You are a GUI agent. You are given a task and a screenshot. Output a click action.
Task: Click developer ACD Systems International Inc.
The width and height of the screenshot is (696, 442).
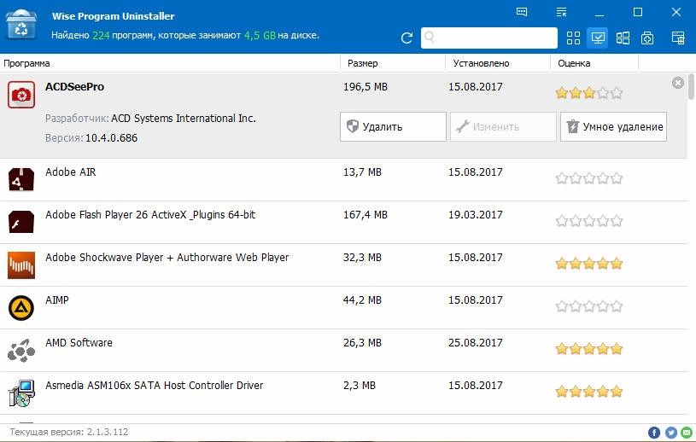[184, 119]
